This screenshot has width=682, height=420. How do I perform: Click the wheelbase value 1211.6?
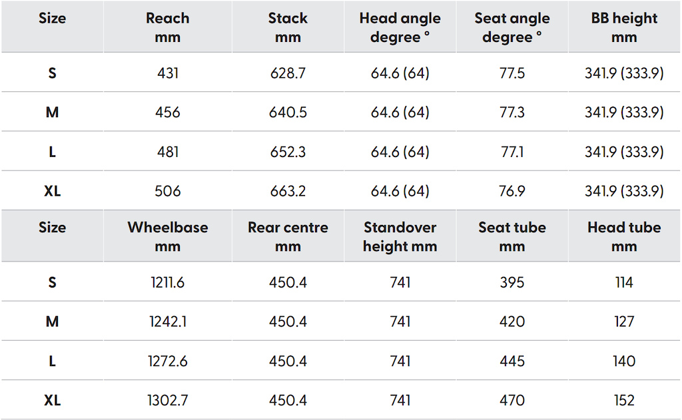coord(167,283)
